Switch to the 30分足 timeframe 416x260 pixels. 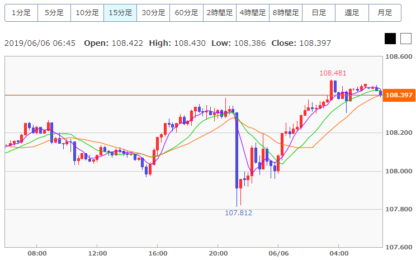pyautogui.click(x=153, y=13)
